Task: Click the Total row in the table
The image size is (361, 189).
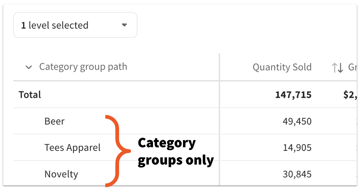Action: pyautogui.click(x=30, y=94)
